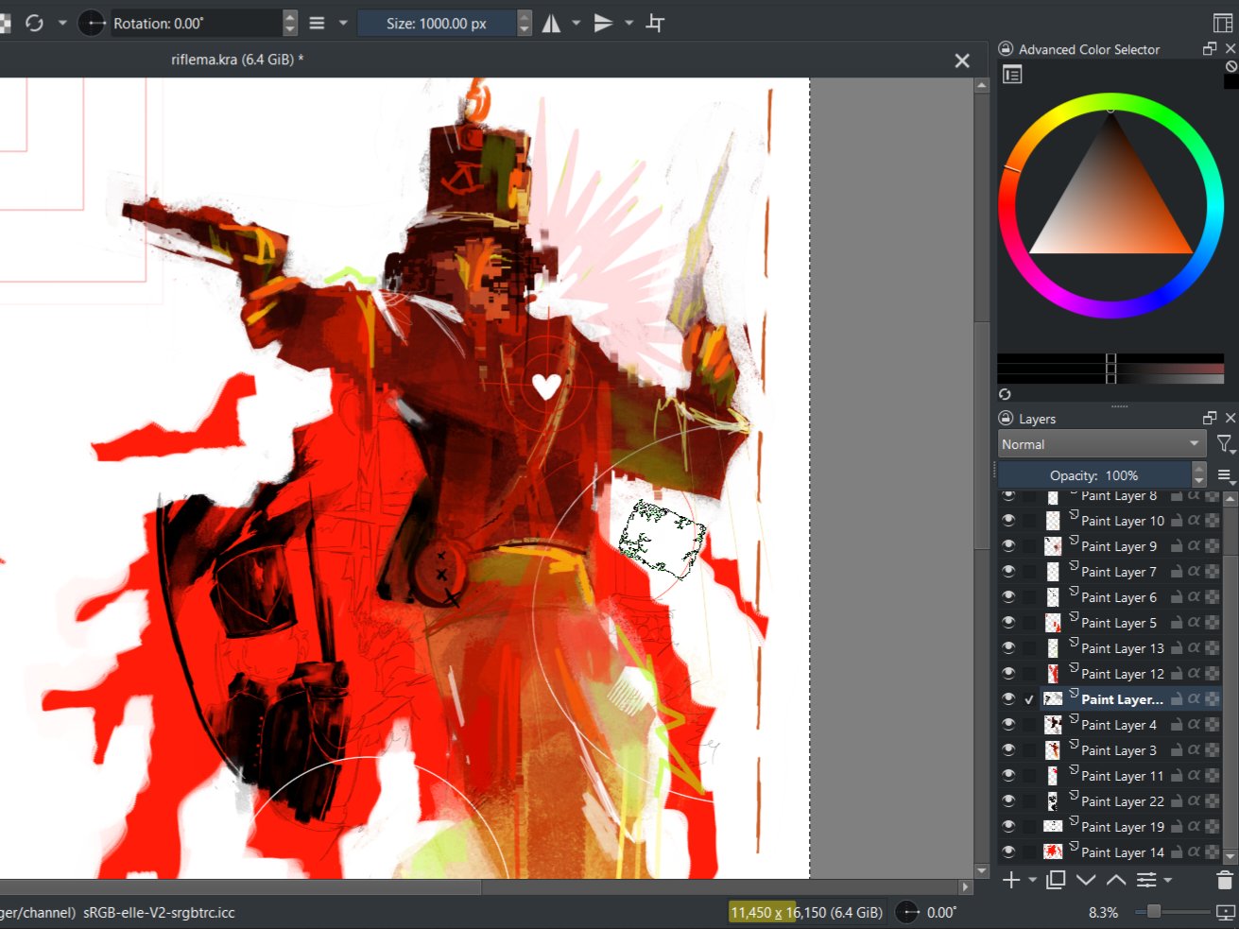Hide Paint Layer 10 via eye icon

(1008, 521)
